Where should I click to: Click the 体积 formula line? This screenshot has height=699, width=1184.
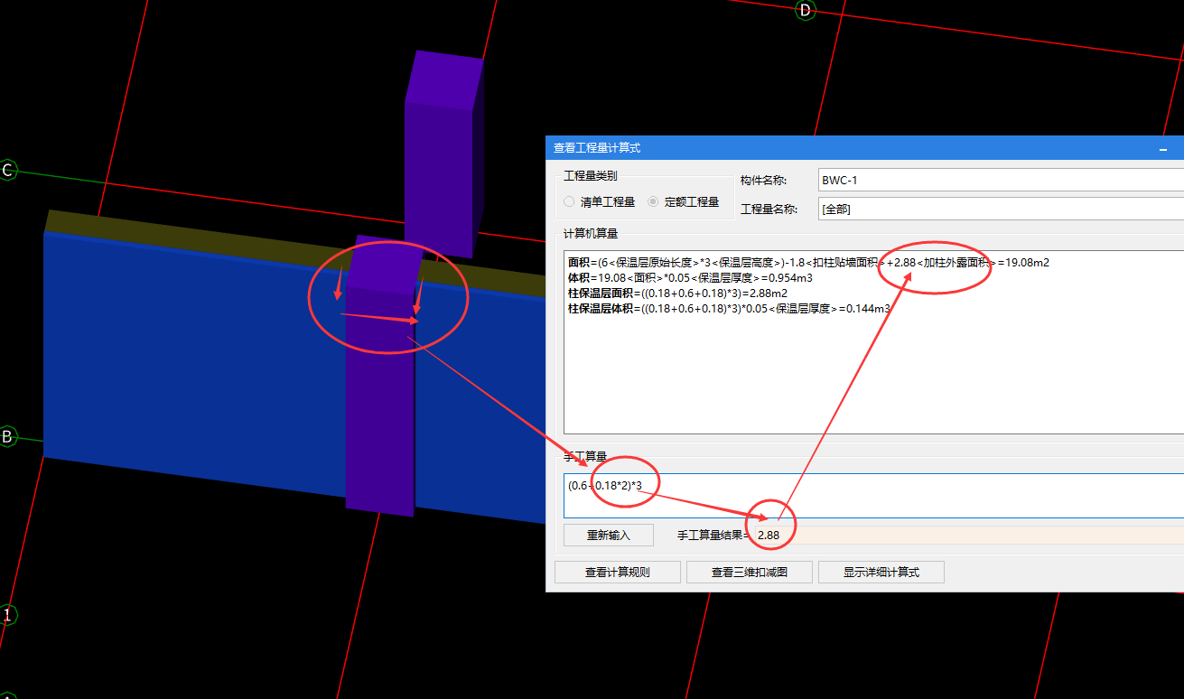point(690,278)
